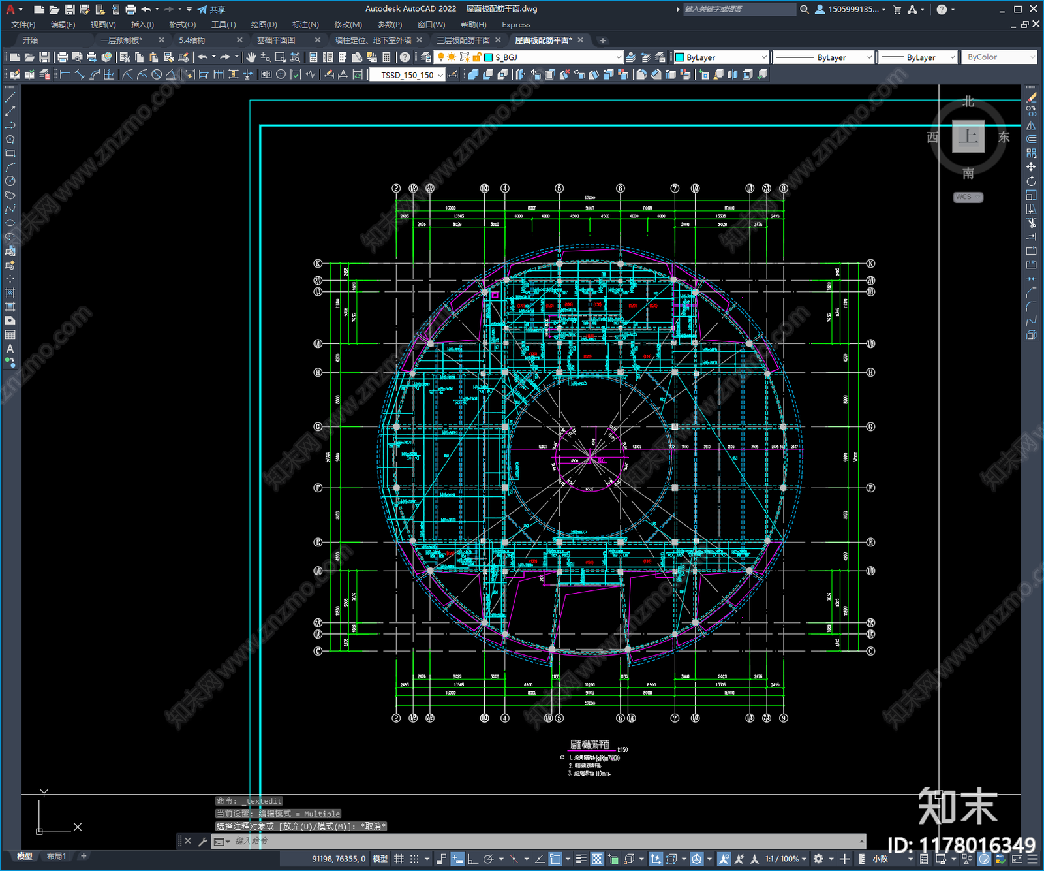1044x871 pixels.
Task: Toggle grid display in status bar
Action: click(399, 859)
